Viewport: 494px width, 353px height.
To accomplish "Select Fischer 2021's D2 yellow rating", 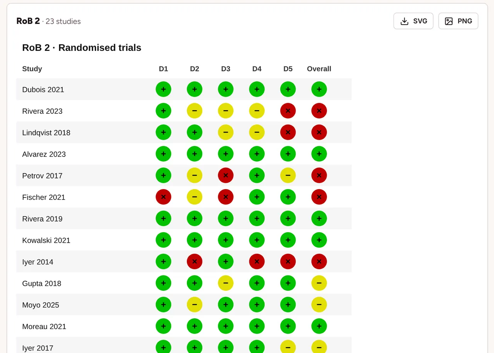I will coord(195,197).
